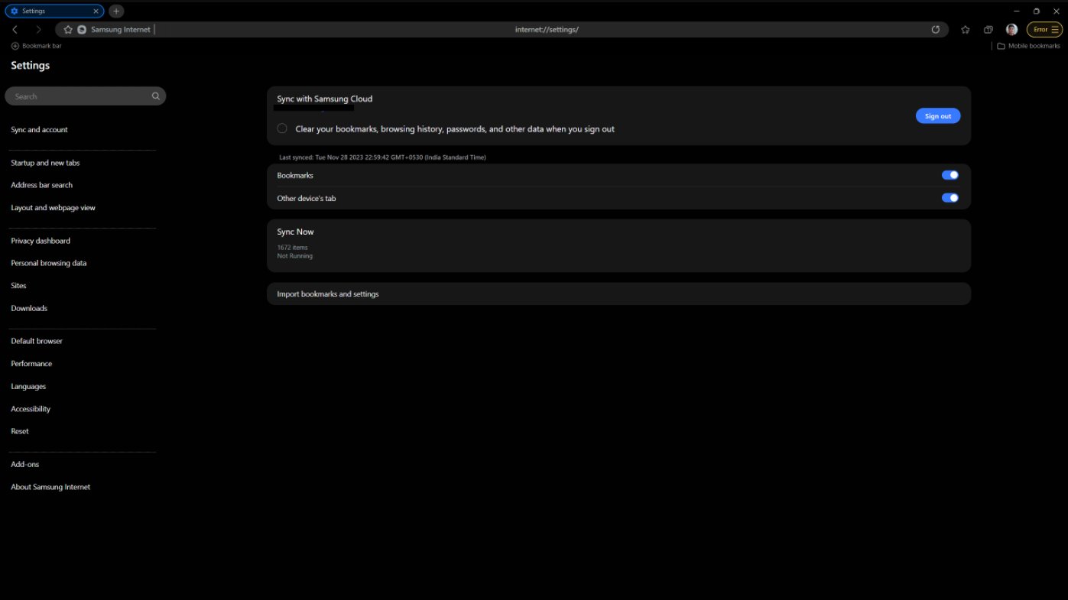
Task: Open the bookmarks star icon in toolbar
Action: pyautogui.click(x=966, y=30)
